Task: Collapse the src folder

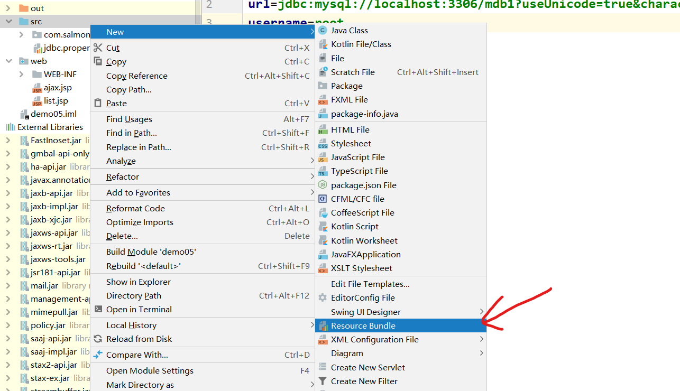Action: [x=8, y=21]
